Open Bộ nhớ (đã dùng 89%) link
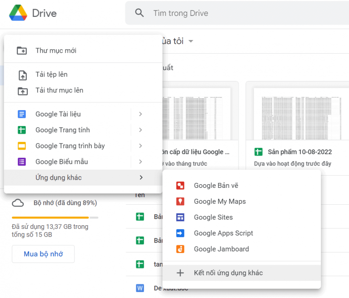349x298 pixels. click(x=65, y=203)
